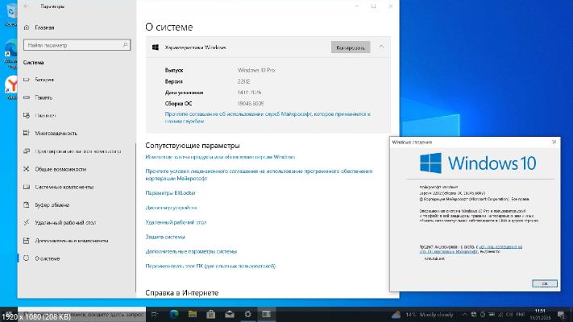This screenshot has width=573, height=322.
Task: Click the Защита системы link
Action: pos(165,237)
